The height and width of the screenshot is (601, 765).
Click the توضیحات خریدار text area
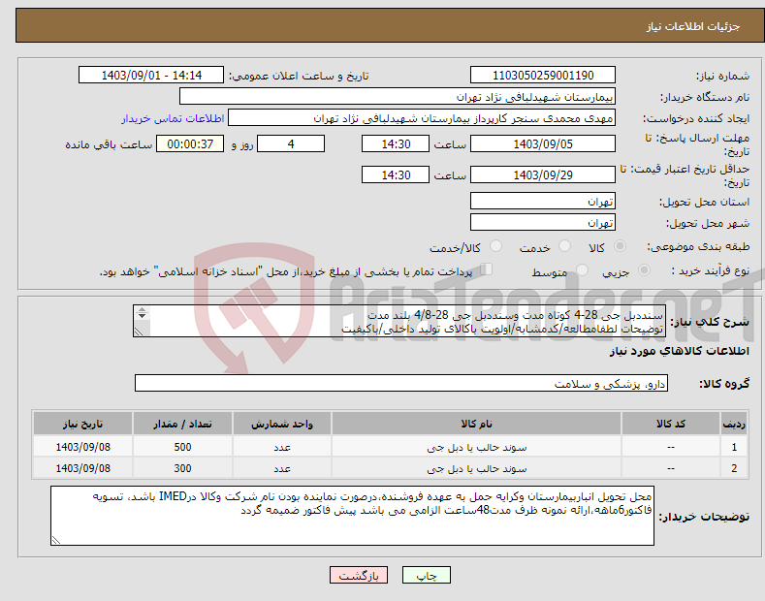pyautogui.click(x=352, y=516)
